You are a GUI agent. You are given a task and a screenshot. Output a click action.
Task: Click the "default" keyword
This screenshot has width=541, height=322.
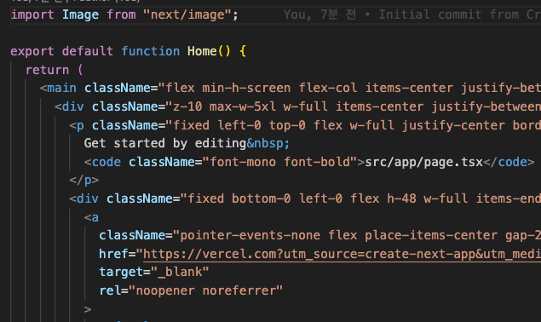point(87,51)
